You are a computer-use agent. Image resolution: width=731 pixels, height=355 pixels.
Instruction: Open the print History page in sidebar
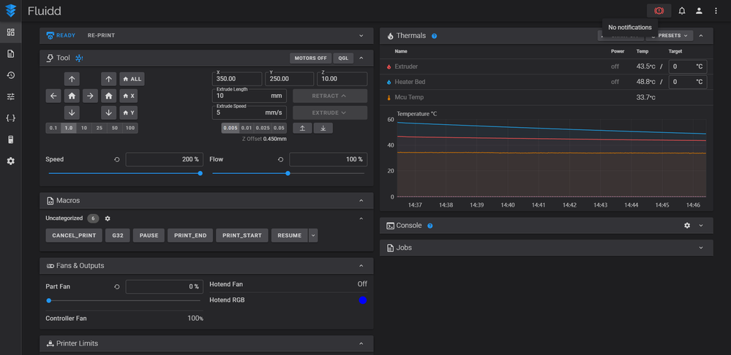pos(10,75)
